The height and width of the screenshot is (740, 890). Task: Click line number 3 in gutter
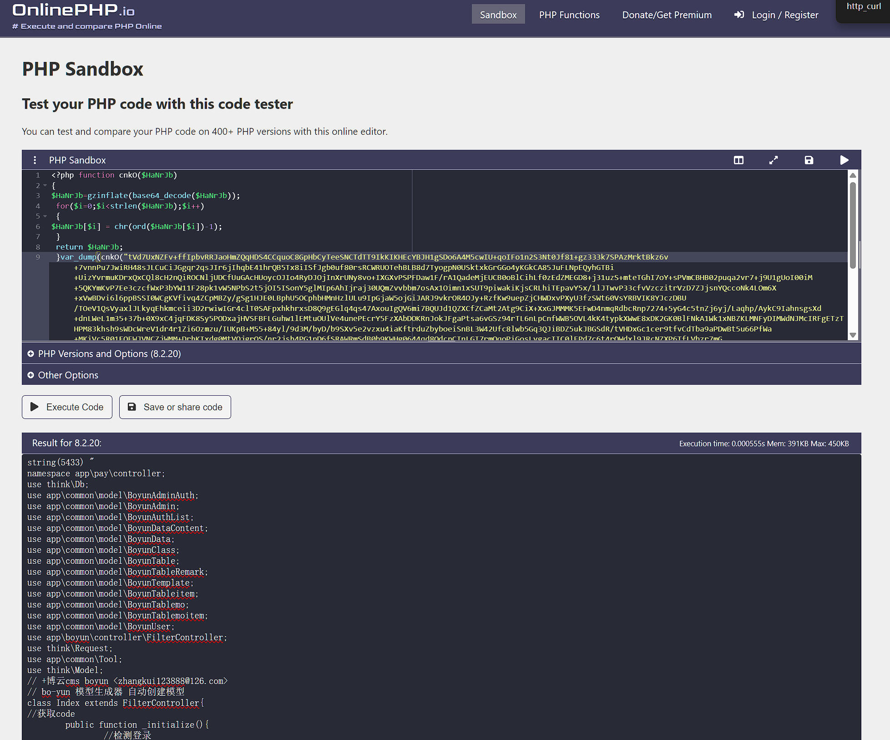[x=38, y=196]
